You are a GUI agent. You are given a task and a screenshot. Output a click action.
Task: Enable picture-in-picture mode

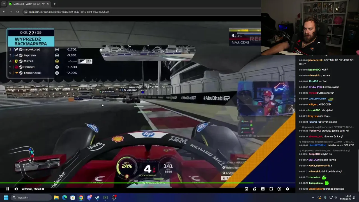247,189
